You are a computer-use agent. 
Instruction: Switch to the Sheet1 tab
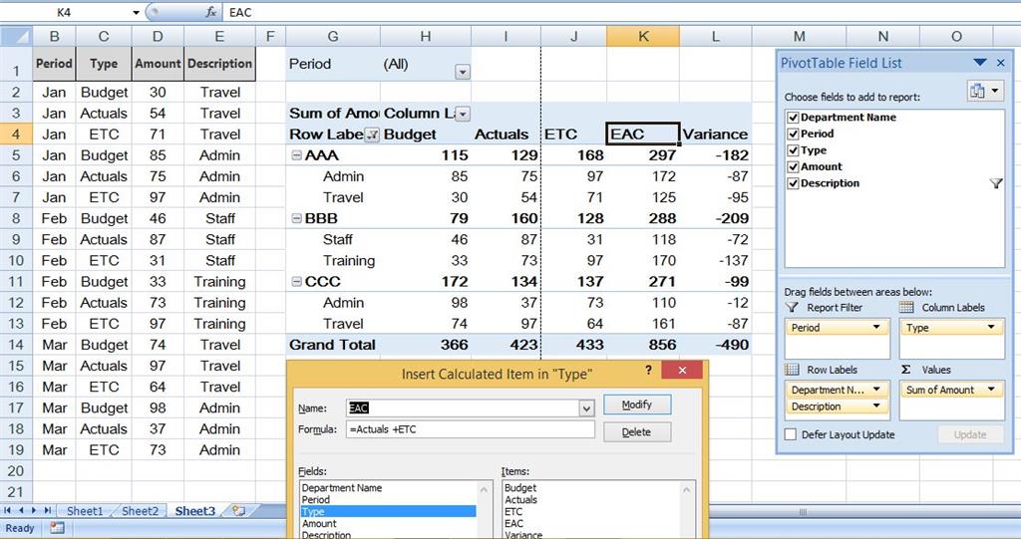pos(85,511)
